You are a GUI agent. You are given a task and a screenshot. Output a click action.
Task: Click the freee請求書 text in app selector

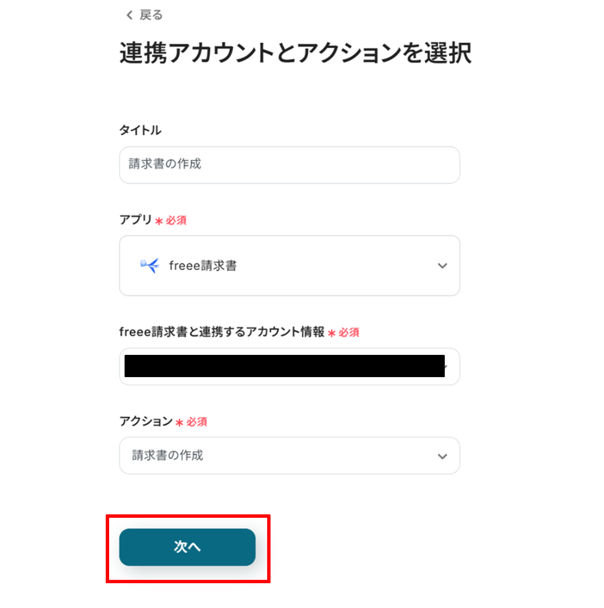203,266
